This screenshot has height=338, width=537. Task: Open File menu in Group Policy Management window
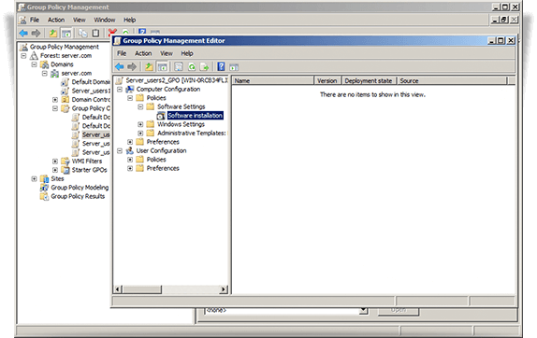click(x=35, y=20)
